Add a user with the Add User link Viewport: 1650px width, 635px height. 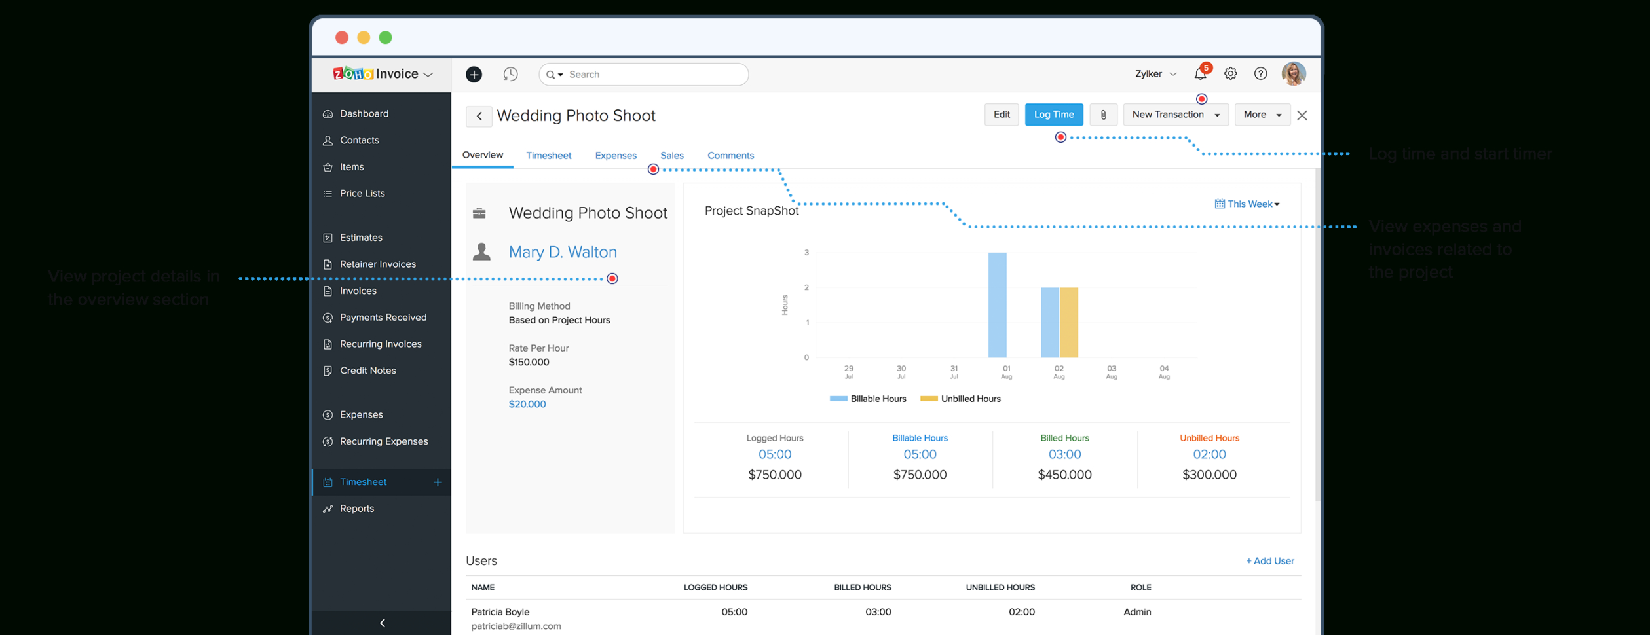[1269, 560]
